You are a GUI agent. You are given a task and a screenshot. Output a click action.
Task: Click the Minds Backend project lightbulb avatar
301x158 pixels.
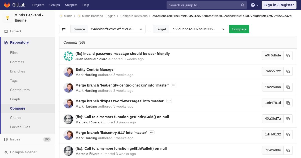8,18
